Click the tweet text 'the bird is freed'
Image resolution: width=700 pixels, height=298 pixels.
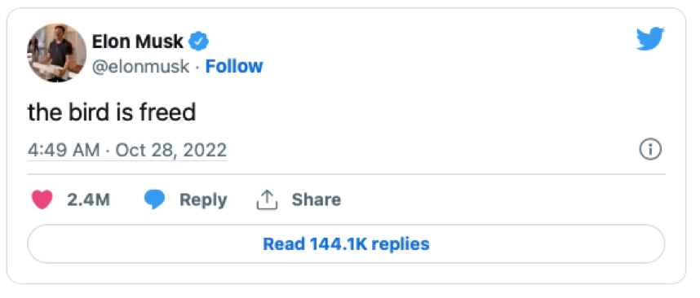(112, 112)
